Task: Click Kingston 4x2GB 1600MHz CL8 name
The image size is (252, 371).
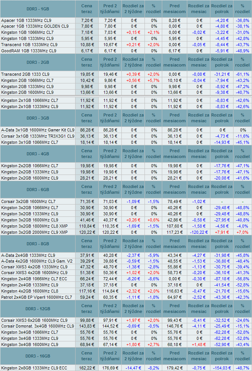Action: coord(30,291)
